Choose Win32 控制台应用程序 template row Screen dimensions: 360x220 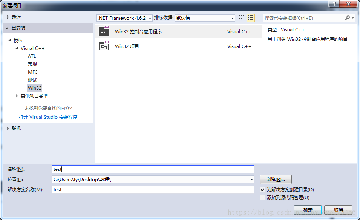(x=179, y=31)
